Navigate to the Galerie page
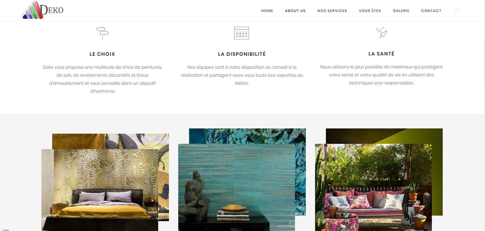485x231 pixels. coord(401,11)
